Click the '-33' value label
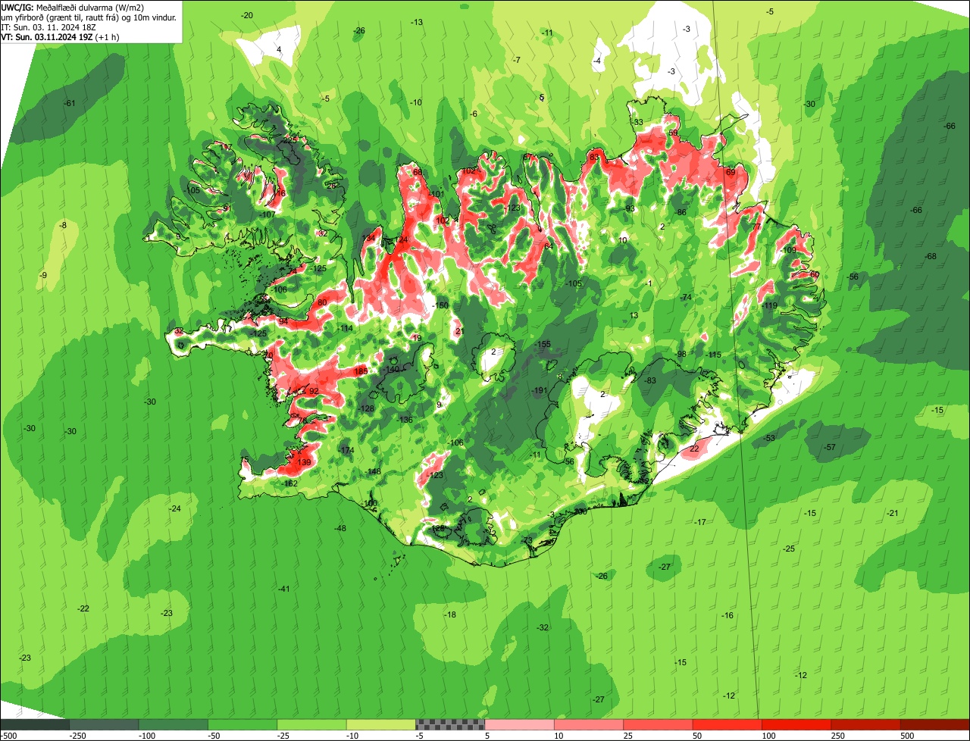Screen dimensions: 970x741 click(637, 122)
